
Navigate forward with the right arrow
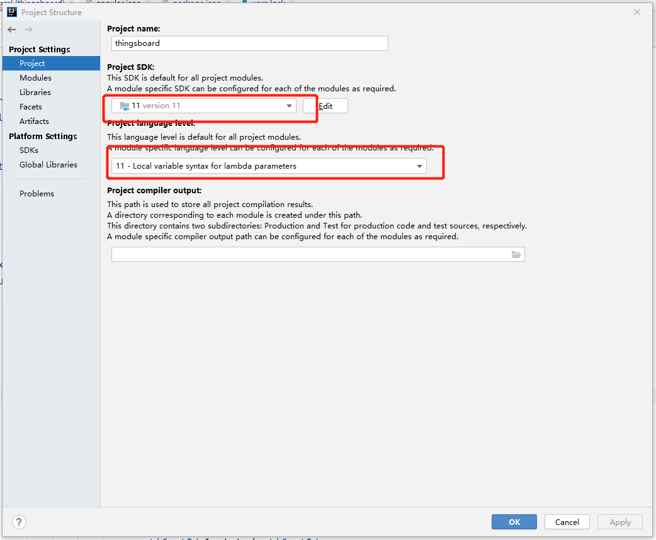(x=28, y=30)
